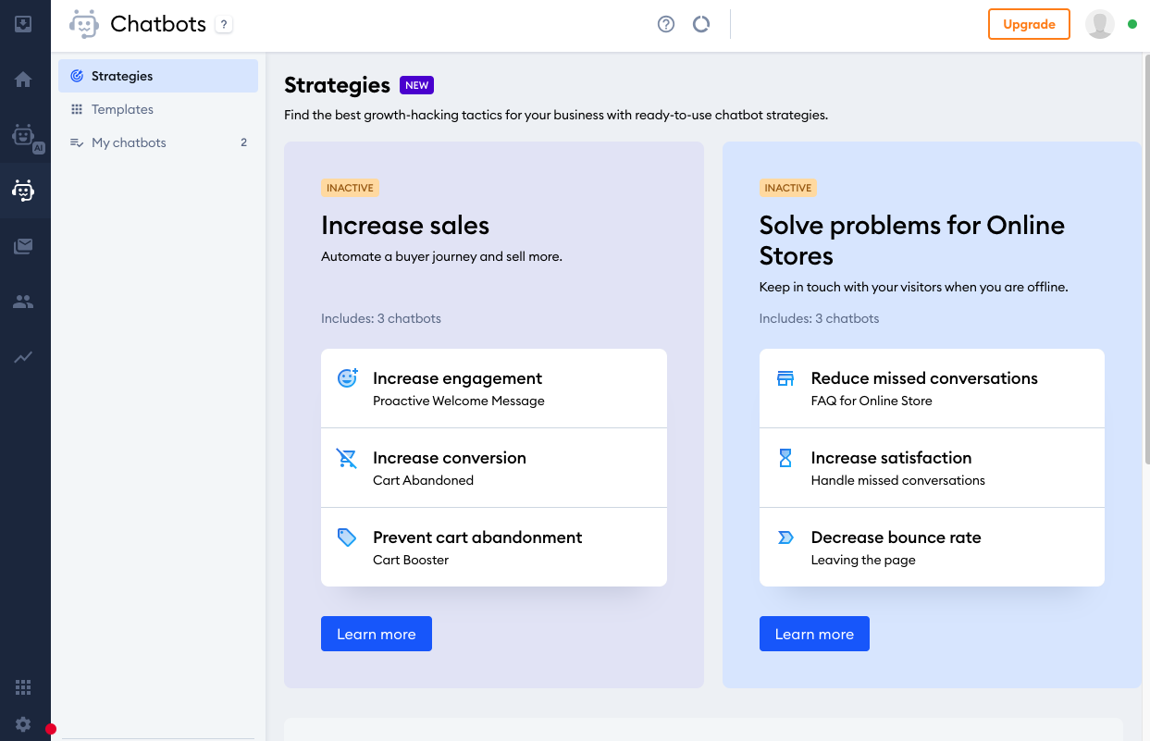The width and height of the screenshot is (1150, 741).
Task: Click the Templates grid icon in side menu
Action: [x=77, y=109]
